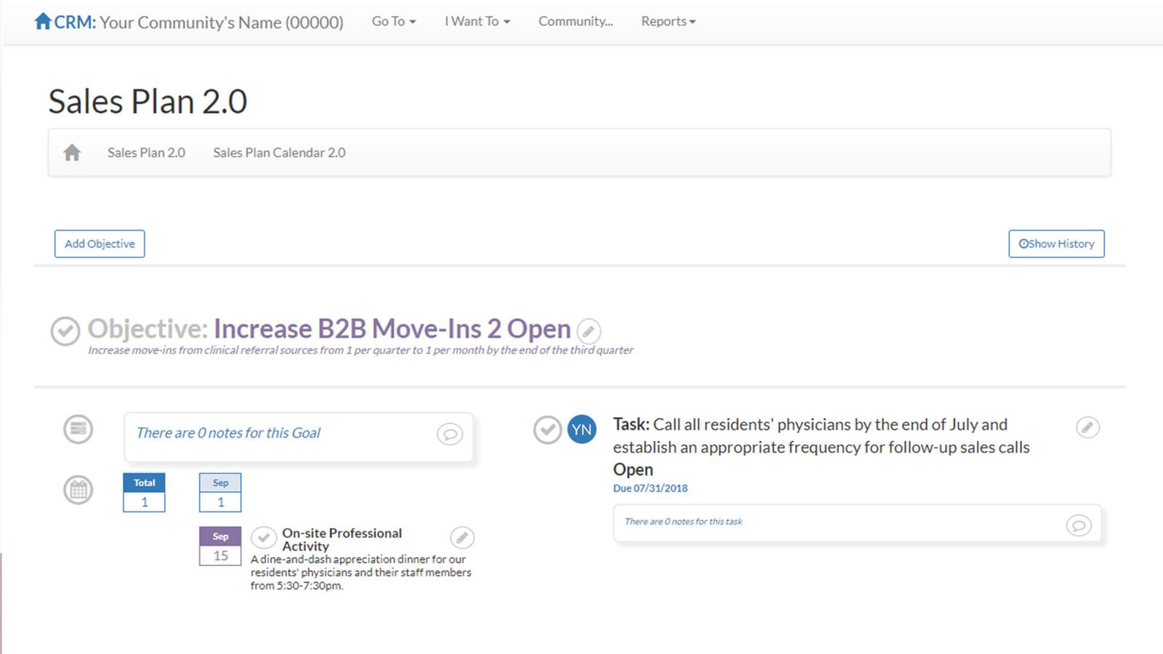This screenshot has width=1163, height=654.
Task: Click the Show History button
Action: tap(1056, 244)
